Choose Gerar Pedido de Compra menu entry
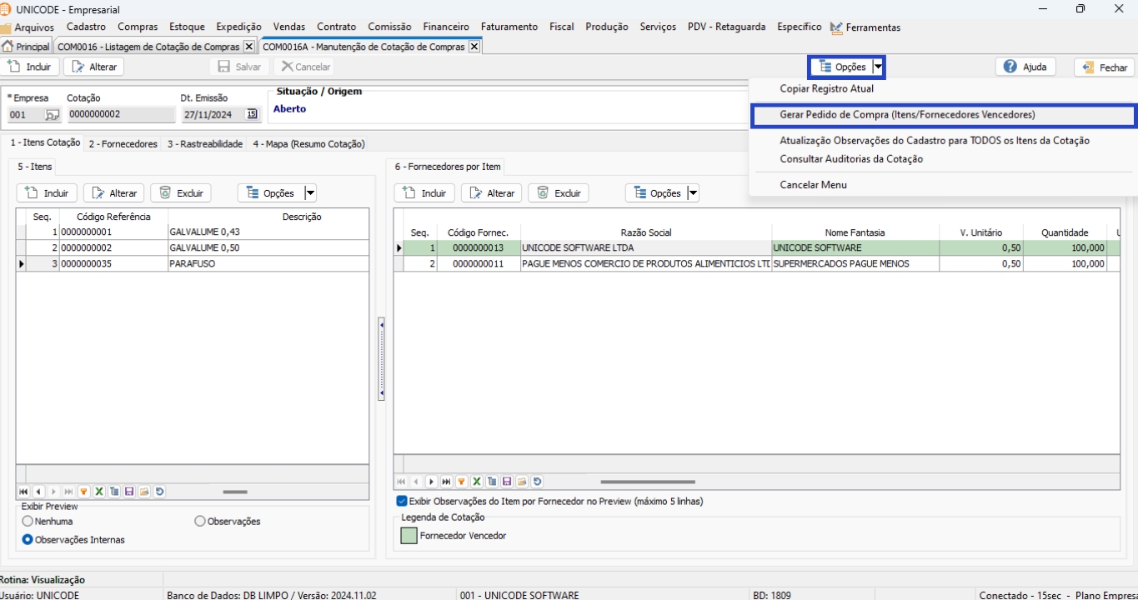The height and width of the screenshot is (600, 1138). coord(907,115)
